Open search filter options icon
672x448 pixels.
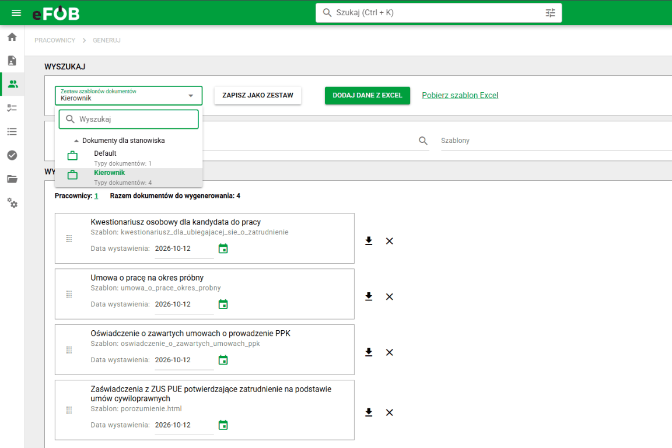pyautogui.click(x=550, y=13)
